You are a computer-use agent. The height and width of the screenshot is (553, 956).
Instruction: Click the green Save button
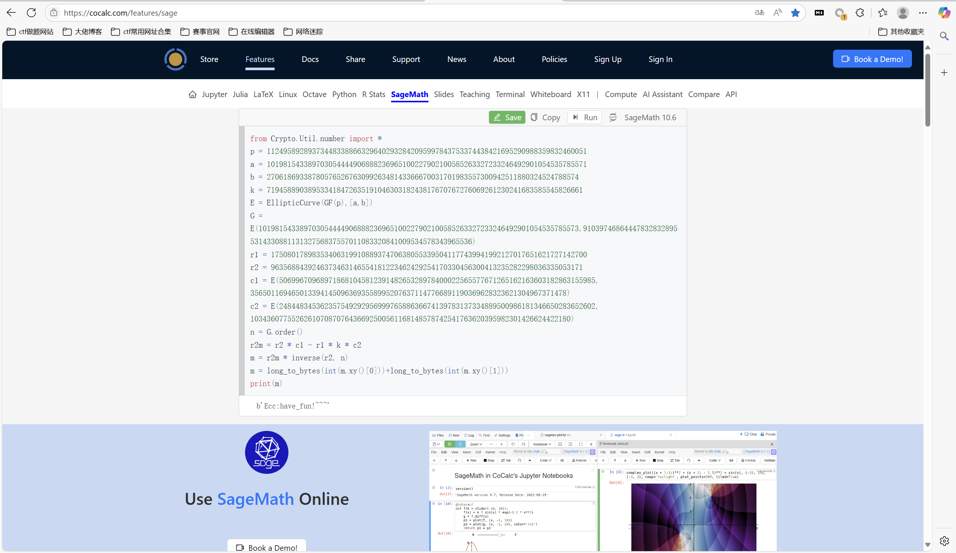pos(507,117)
